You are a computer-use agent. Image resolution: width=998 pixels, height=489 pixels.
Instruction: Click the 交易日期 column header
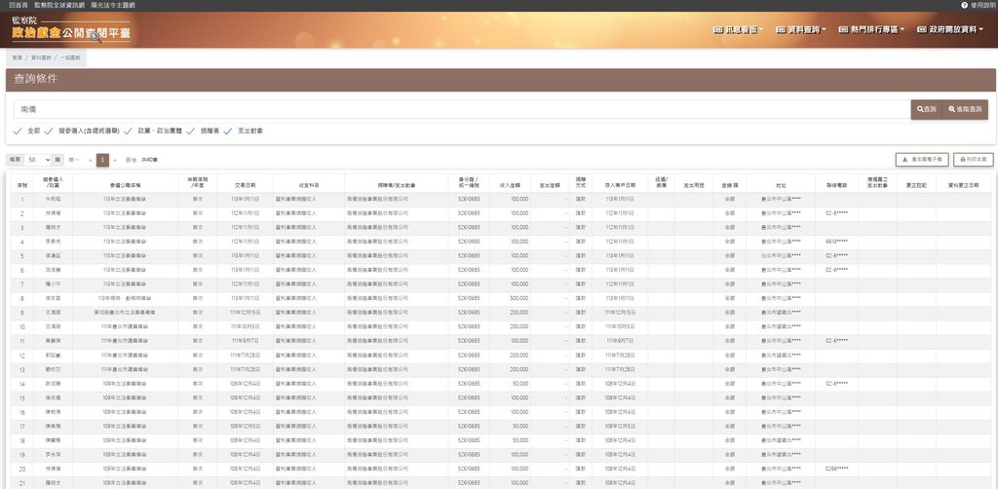click(246, 185)
